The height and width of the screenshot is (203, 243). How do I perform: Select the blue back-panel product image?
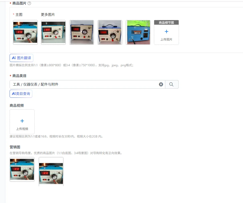click(x=138, y=32)
